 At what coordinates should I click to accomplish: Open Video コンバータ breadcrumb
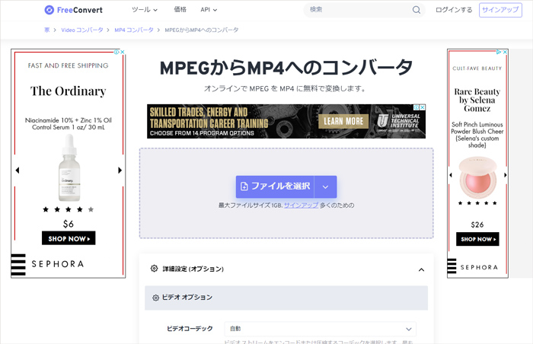[x=82, y=30]
